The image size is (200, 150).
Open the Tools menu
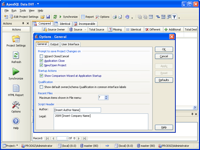(x=23, y=10)
